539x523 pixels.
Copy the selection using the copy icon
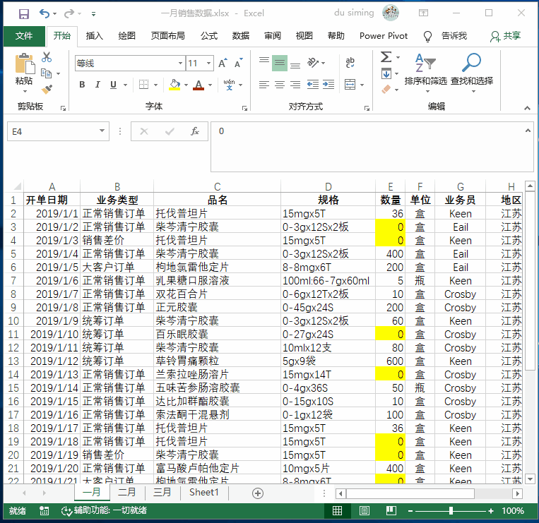tap(46, 73)
